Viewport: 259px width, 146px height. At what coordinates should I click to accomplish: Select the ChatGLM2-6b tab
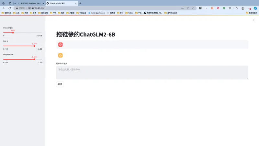(62, 3)
